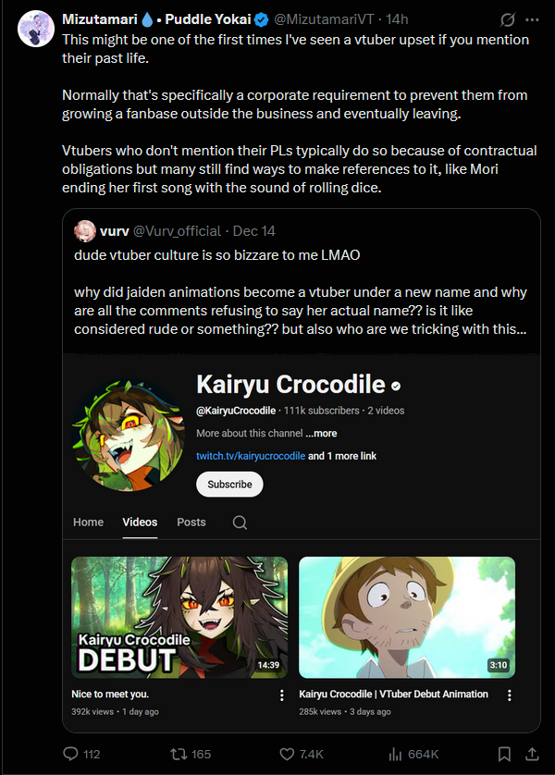
Task: Open Grok explain icon near timestamp
Action: [x=508, y=19]
